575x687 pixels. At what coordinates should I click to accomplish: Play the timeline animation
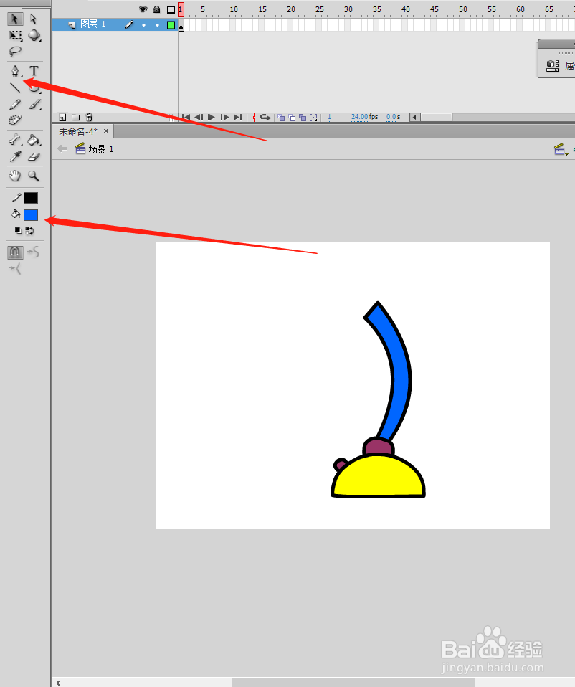pos(211,117)
